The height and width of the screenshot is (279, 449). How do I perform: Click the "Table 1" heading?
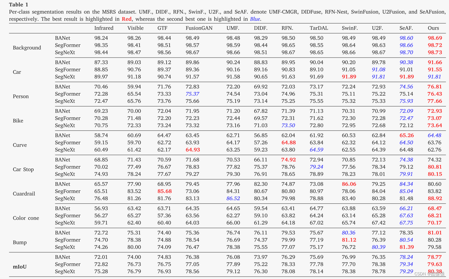19,4
